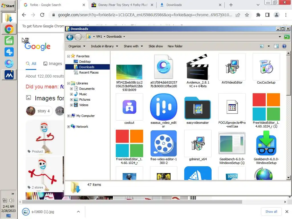This screenshot has height=219, width=292.
Task: Select the free-video-editor-1300-2 file
Action: [x=163, y=147]
